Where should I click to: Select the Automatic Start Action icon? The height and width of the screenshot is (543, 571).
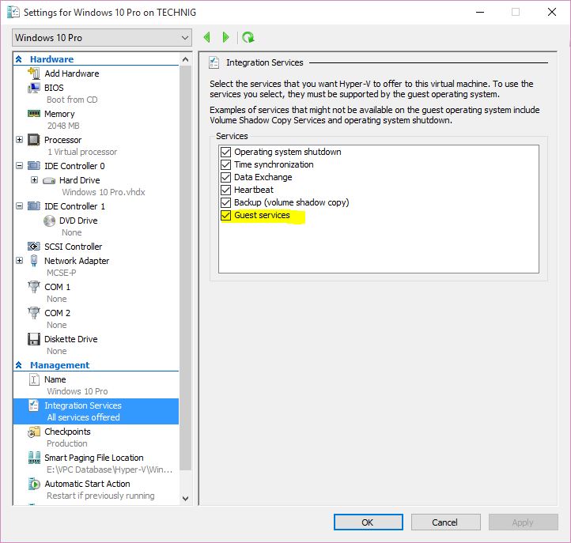pyautogui.click(x=34, y=484)
